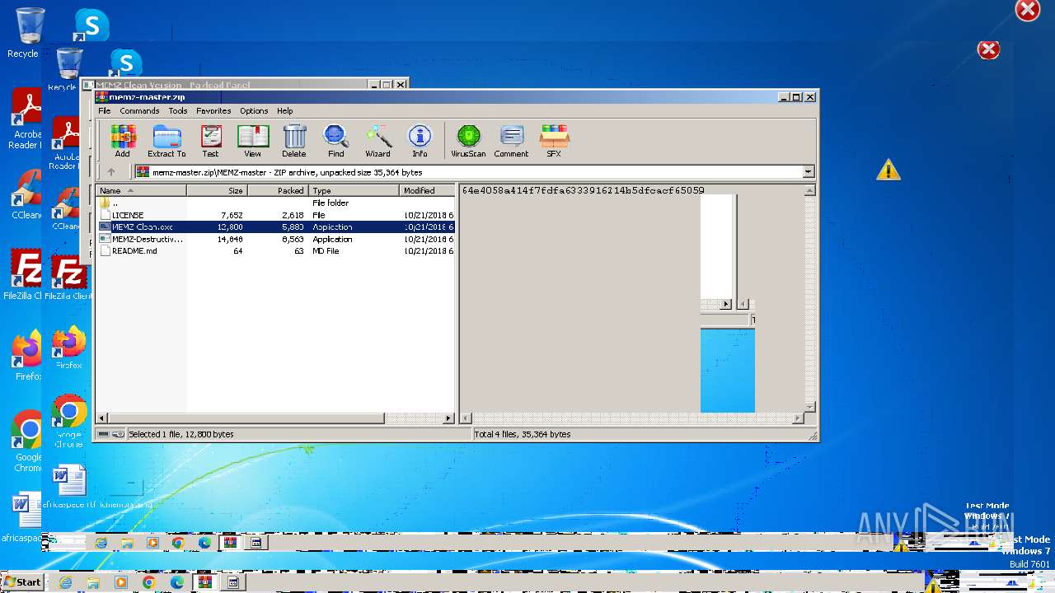This screenshot has width=1055, height=593.
Task: Sort files by Name column header
Action: tap(141, 190)
